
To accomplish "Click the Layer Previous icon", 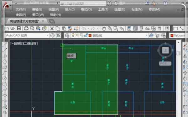I will 157,35.
